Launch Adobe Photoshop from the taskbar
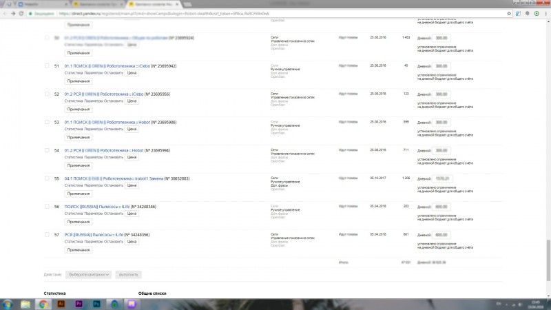This screenshot has height=310, width=551. (96, 304)
